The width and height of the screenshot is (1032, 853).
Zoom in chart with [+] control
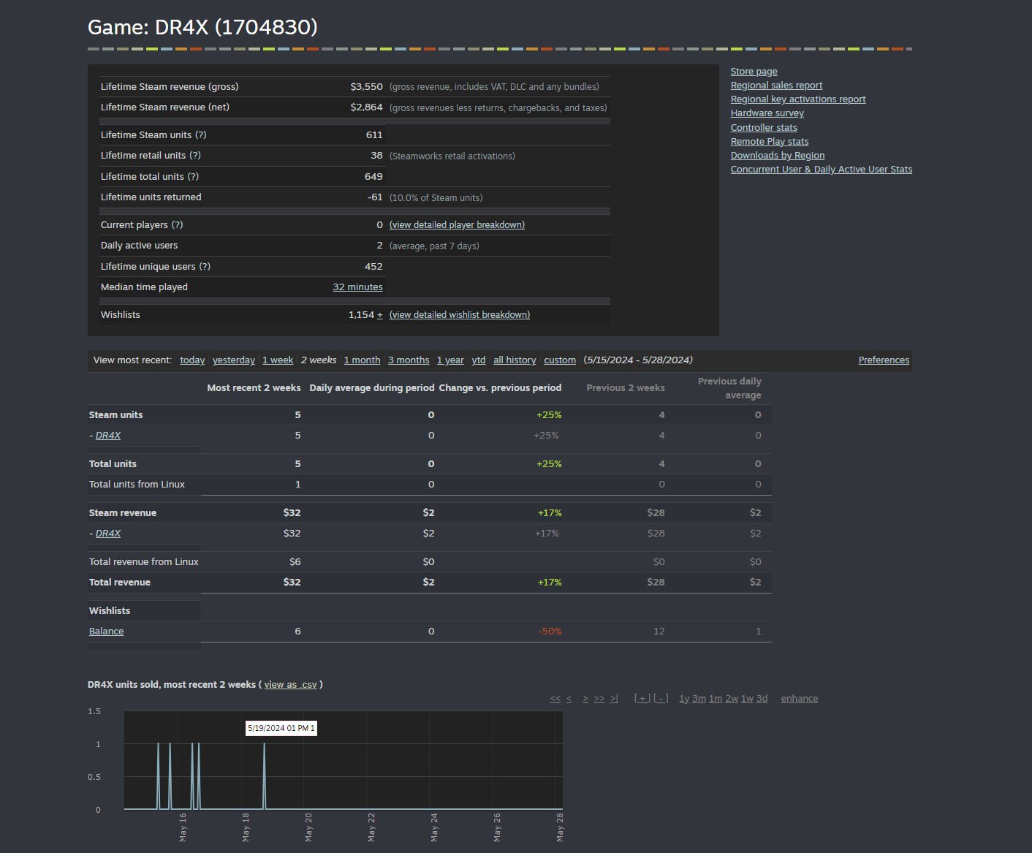tap(642, 698)
